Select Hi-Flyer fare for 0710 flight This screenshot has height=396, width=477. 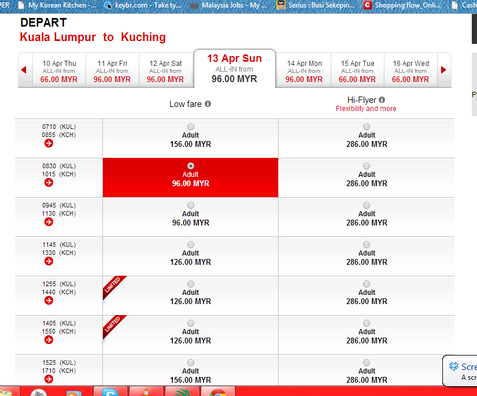(x=367, y=127)
